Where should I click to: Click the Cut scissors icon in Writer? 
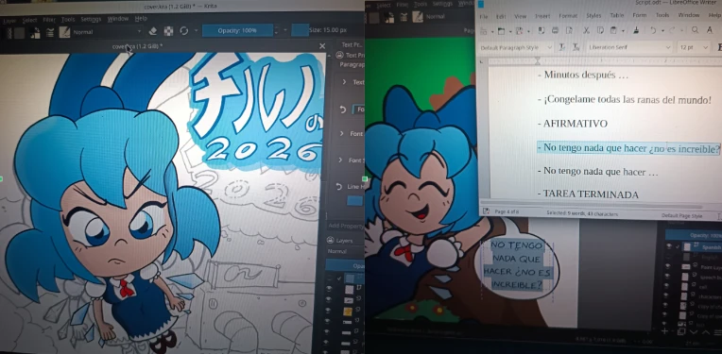tap(586, 30)
